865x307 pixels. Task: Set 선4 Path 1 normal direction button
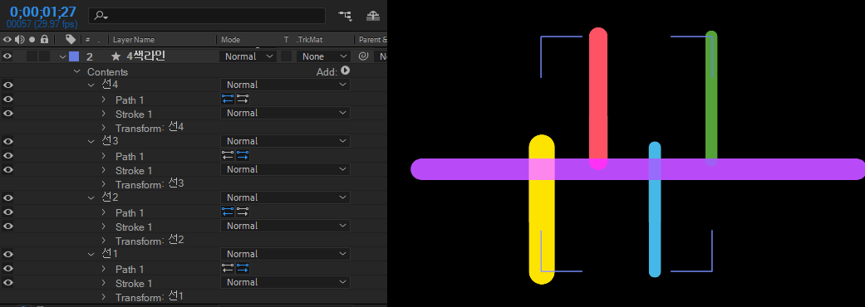click(243, 100)
